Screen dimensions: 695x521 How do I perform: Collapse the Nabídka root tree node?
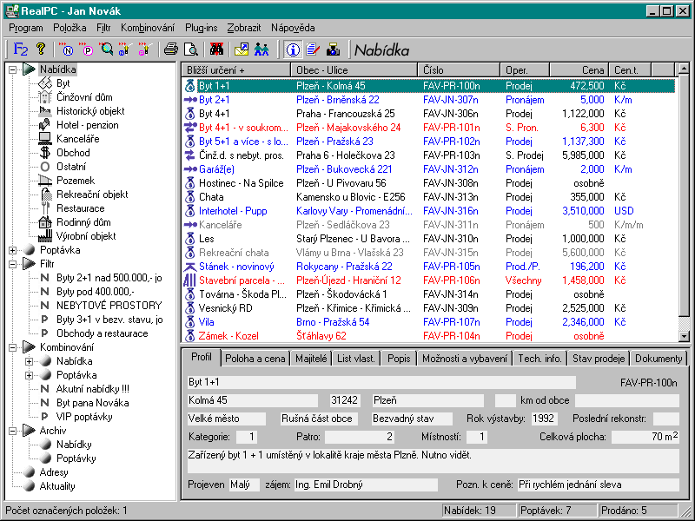(x=13, y=69)
